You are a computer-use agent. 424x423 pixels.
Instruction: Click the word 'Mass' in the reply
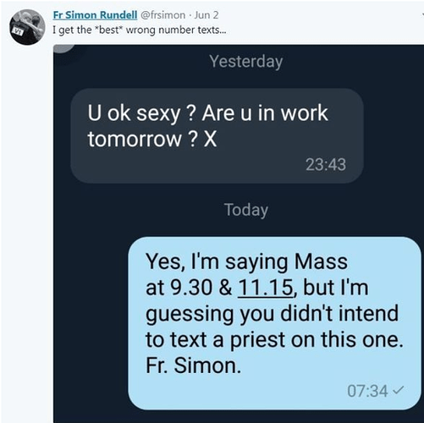pos(321,261)
